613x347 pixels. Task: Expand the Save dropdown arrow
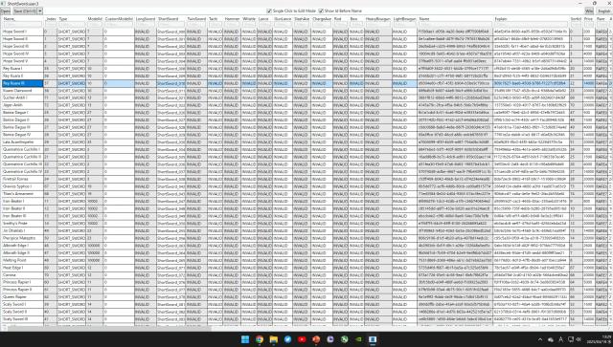pyautogui.click(x=40, y=11)
